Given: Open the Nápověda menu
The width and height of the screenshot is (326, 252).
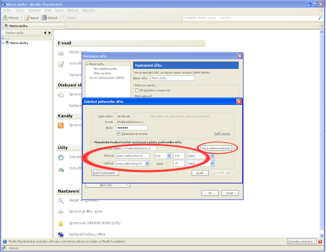Looking at the screenshot, I should [89, 10].
